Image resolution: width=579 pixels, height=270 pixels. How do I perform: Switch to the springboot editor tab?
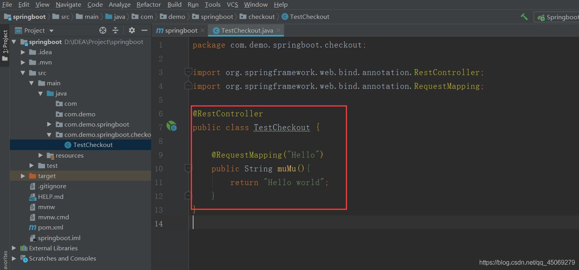click(181, 30)
